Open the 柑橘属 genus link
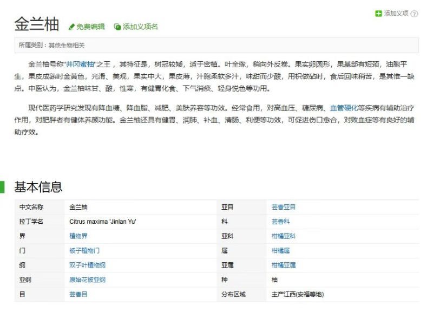Viewport: 433px width, 311px height. 280,251
